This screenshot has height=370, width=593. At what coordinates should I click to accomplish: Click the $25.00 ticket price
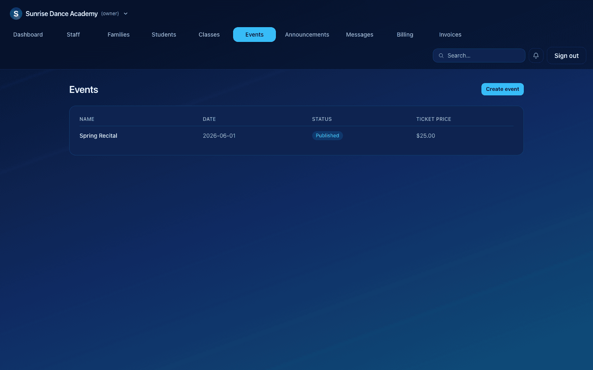426,136
